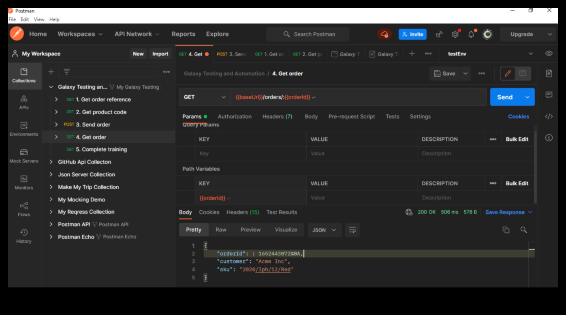Click the environment quick look eye icon

549,54
